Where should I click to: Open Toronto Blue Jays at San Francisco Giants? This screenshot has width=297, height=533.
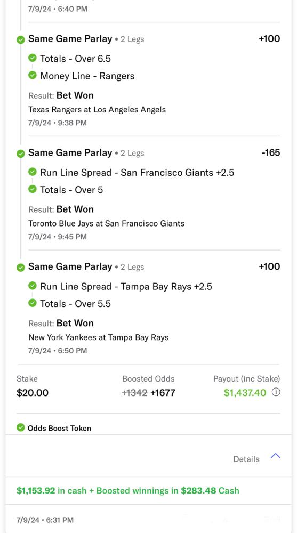pos(106,224)
